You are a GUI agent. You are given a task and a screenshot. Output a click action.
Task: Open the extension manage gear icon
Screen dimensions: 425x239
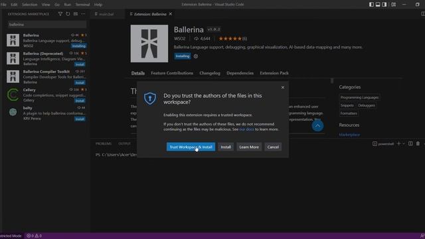(196, 56)
